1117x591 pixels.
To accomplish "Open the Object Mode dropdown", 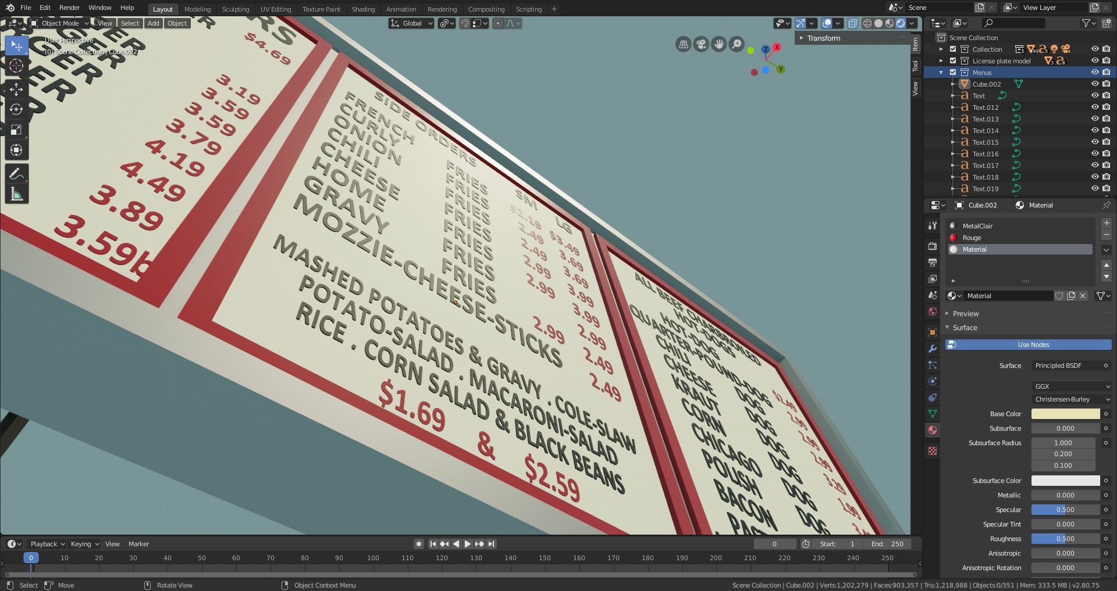I will tap(59, 23).
